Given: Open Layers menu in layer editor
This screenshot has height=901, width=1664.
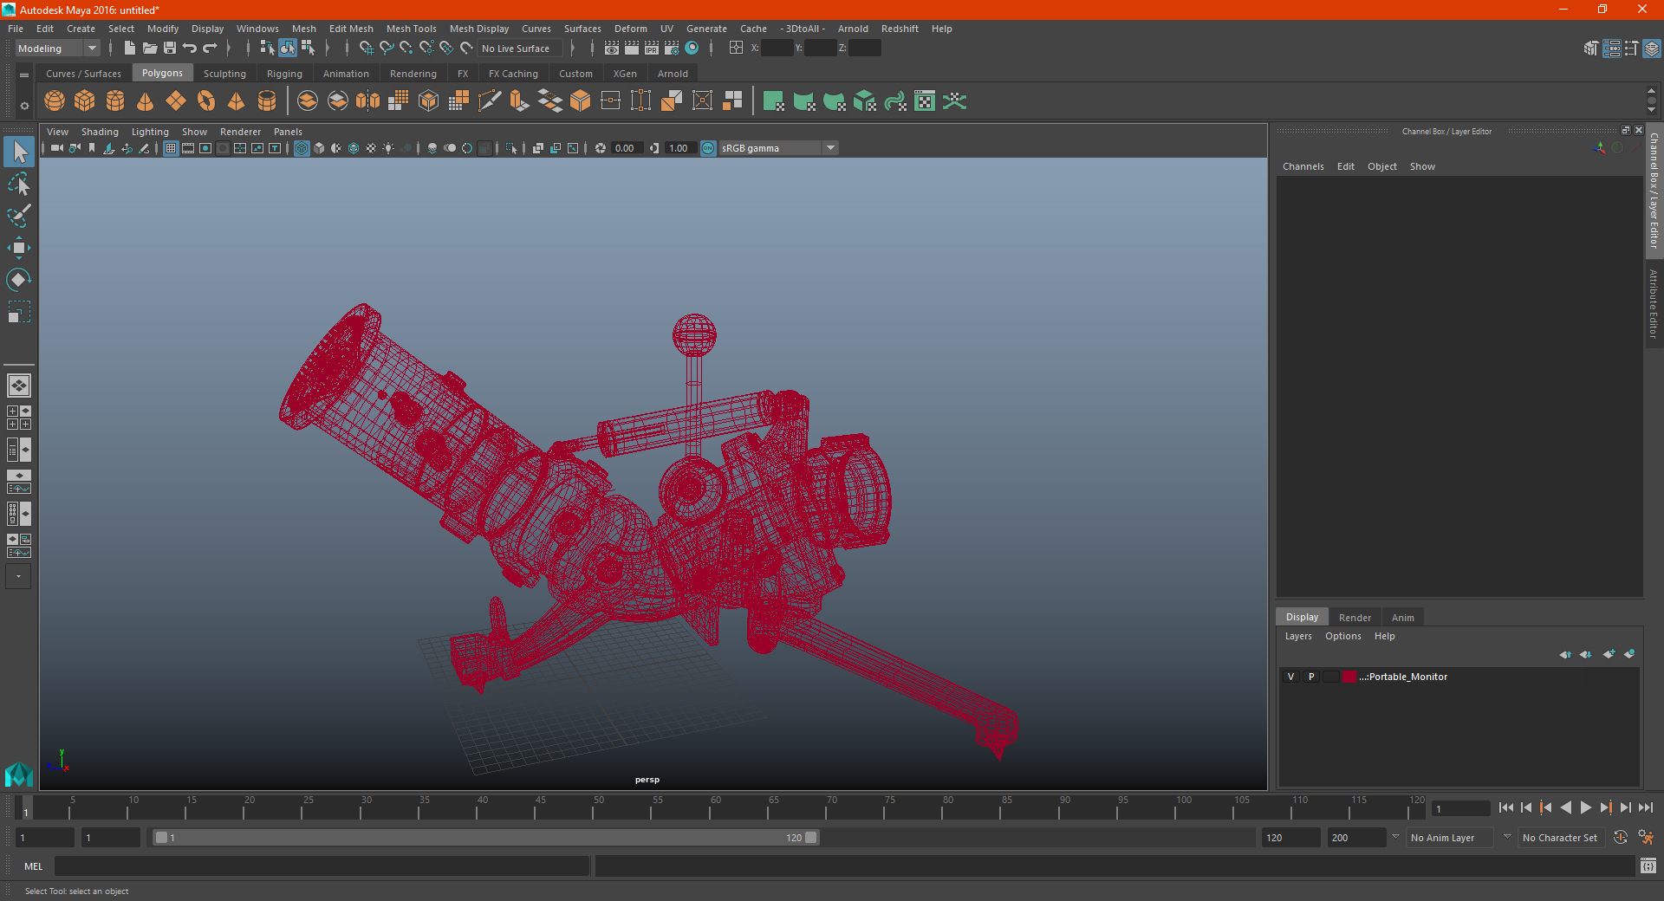Looking at the screenshot, I should (x=1297, y=636).
